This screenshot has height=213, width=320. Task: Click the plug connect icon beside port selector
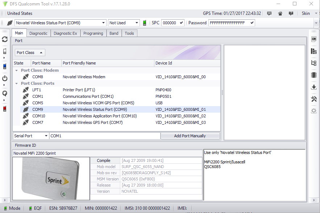point(9,23)
